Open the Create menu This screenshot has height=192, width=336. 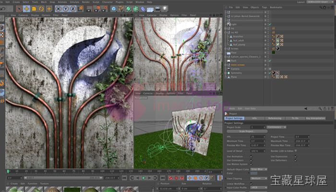[x=16, y=2]
